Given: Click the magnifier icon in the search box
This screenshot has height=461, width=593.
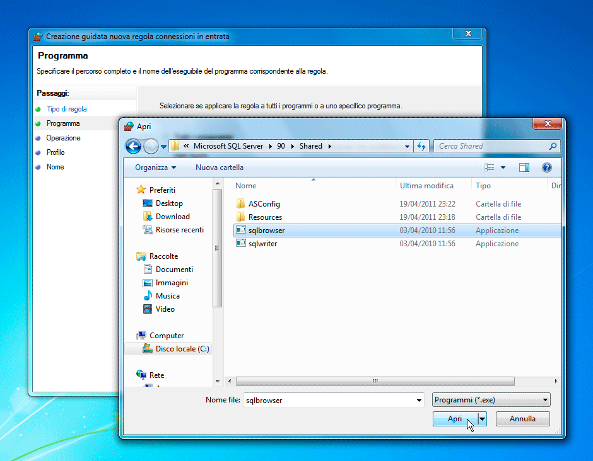Looking at the screenshot, I should [553, 146].
